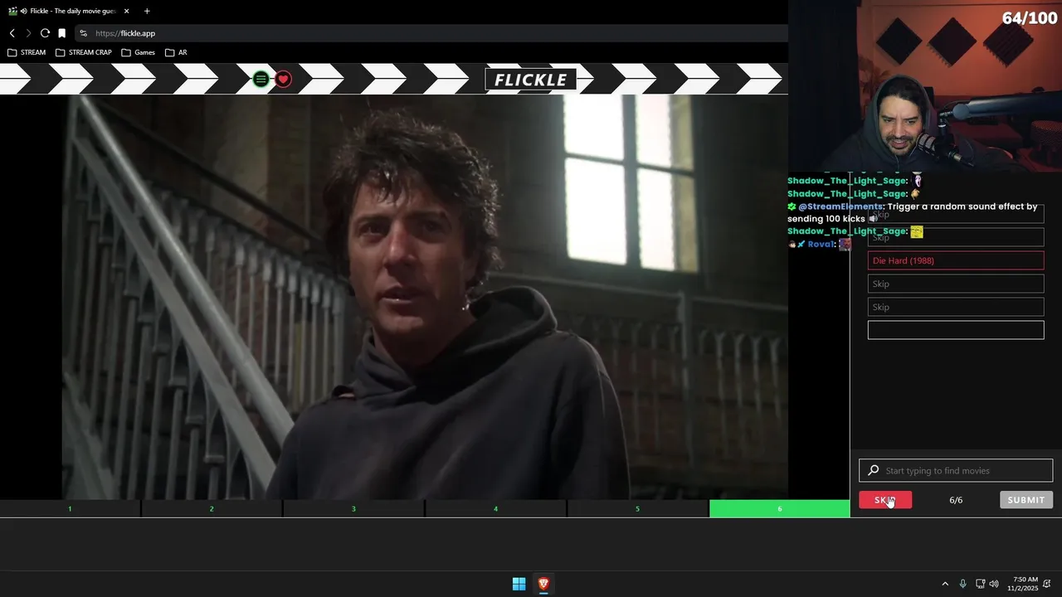Viewport: 1062px width, 597px height.
Task: Reload the Flickle page
Action: tap(45, 33)
